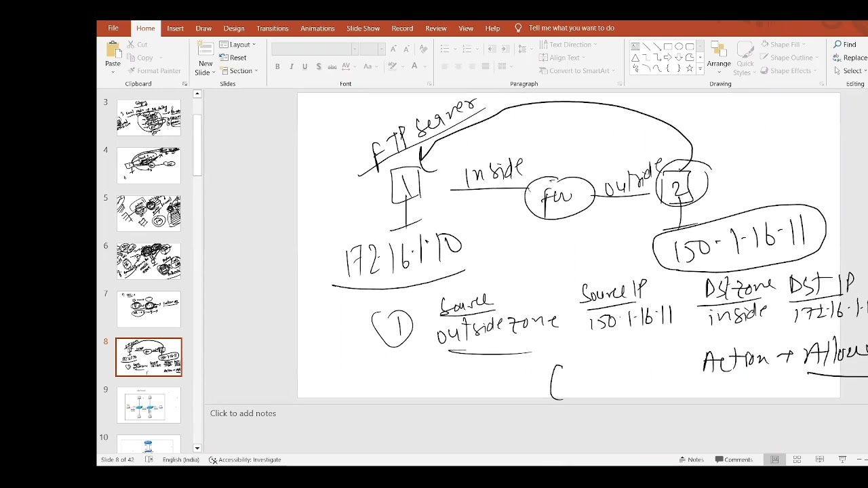Switch to the Transitions tab
This screenshot has width=868, height=488.
click(x=273, y=28)
